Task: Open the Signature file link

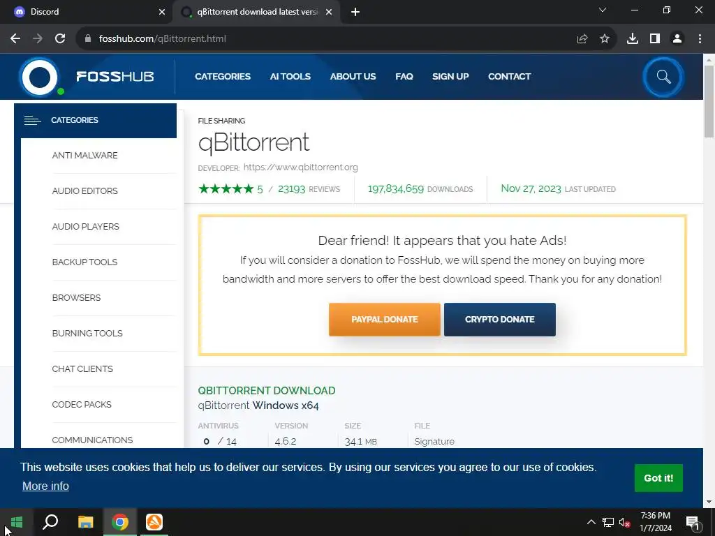Action: pyautogui.click(x=434, y=442)
